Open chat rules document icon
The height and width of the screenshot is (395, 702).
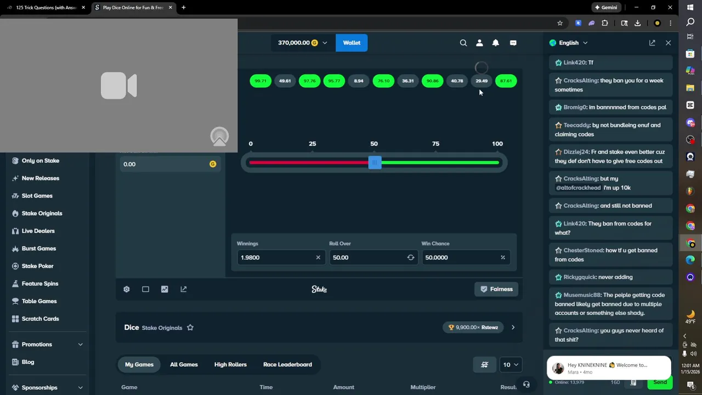633,382
